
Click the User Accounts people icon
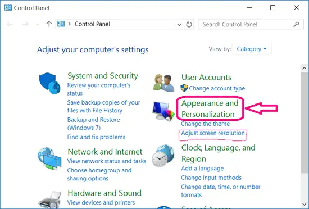(x=163, y=83)
